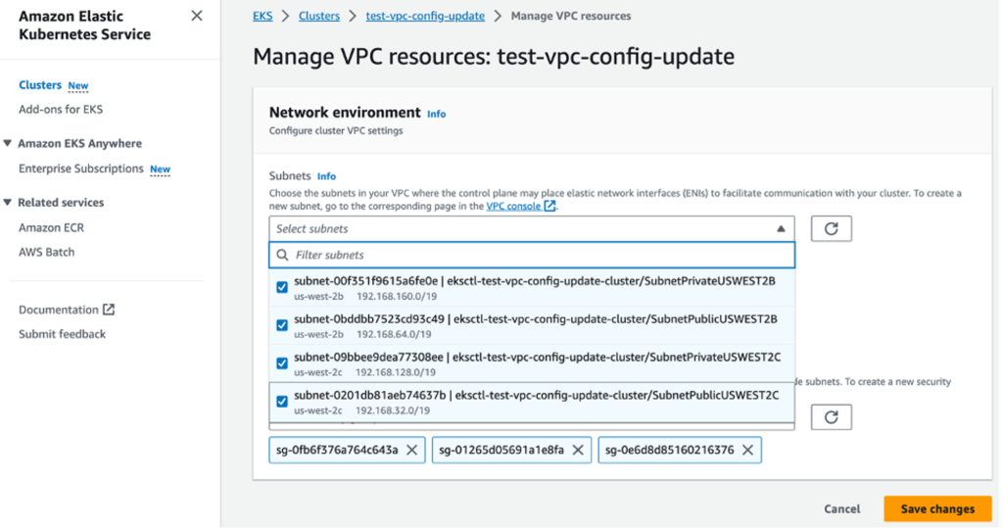Collapse the Select subnets dropdown
Viewport: 1003px width, 529px height.
tap(781, 228)
